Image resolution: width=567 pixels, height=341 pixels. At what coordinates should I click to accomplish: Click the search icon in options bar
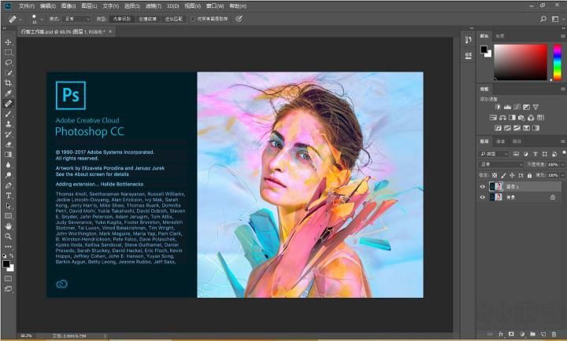(543, 18)
